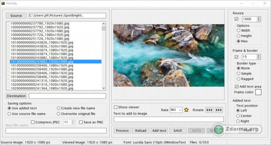Select Simple border type
The image size is (271, 145).
pos(238,74)
